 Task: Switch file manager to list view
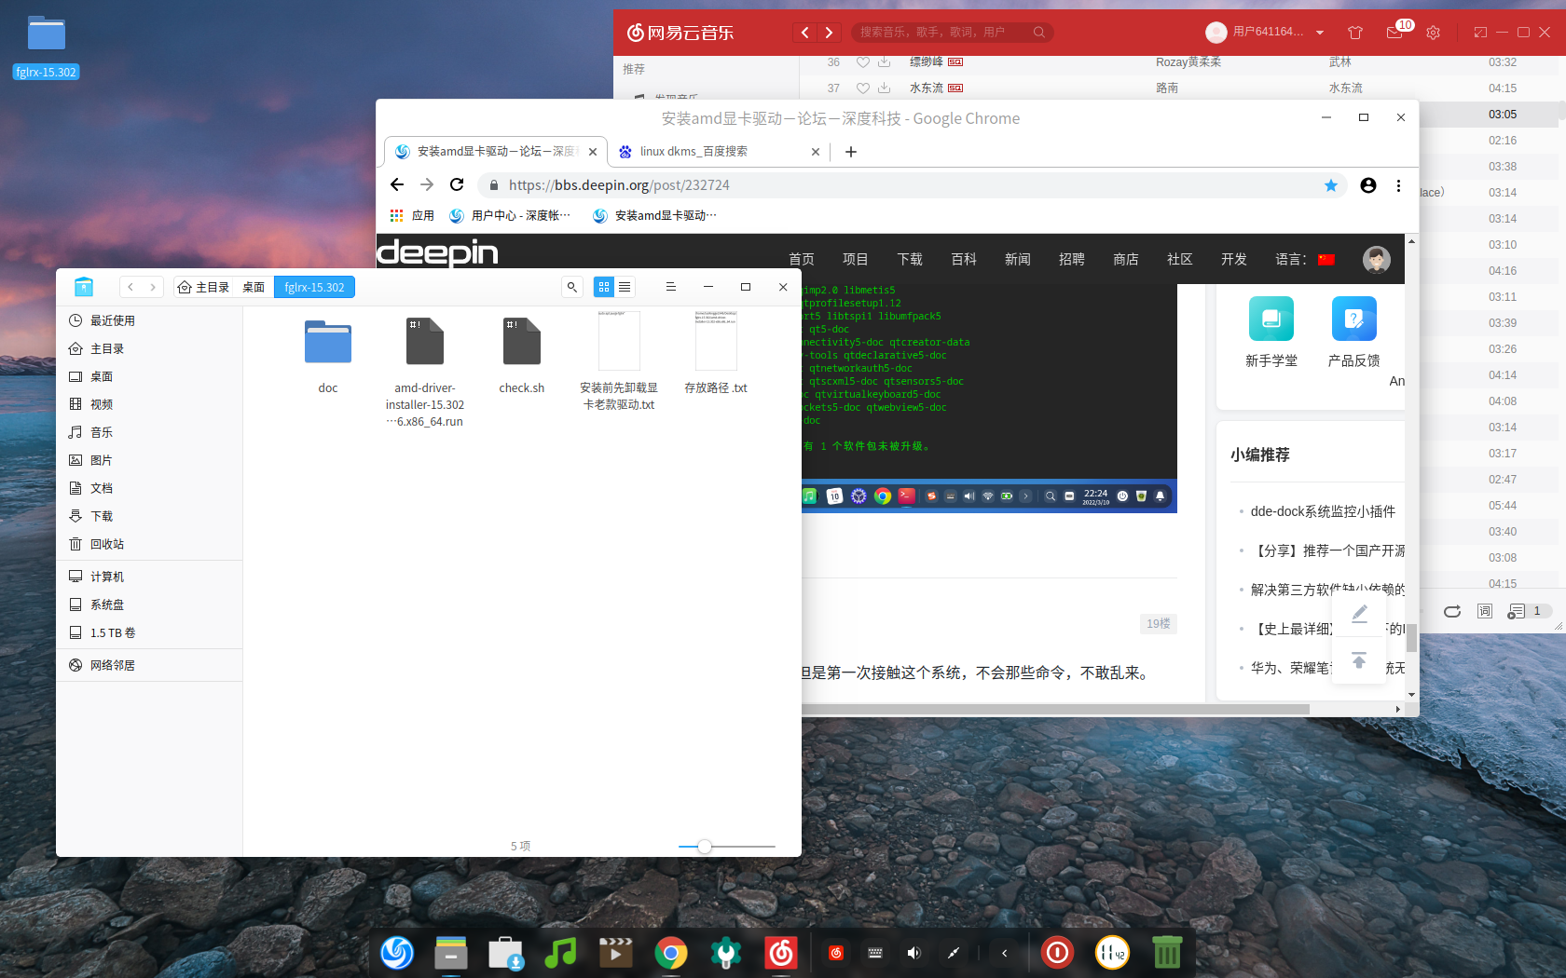point(625,287)
